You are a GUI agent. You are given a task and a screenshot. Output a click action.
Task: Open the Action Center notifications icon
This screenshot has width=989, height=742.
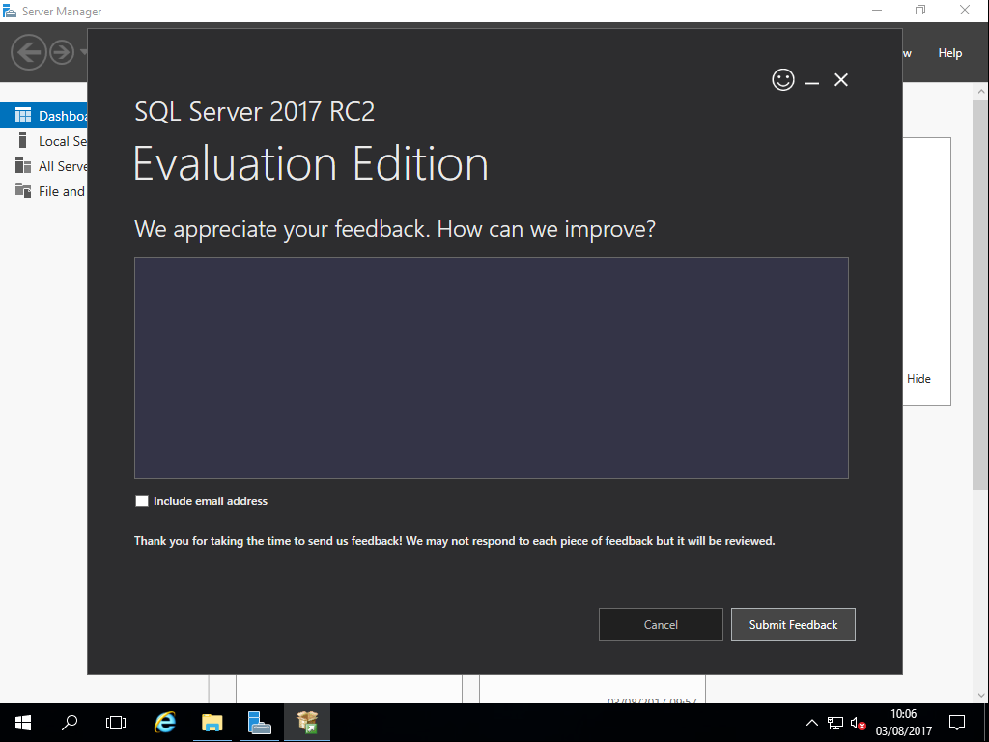tap(957, 722)
